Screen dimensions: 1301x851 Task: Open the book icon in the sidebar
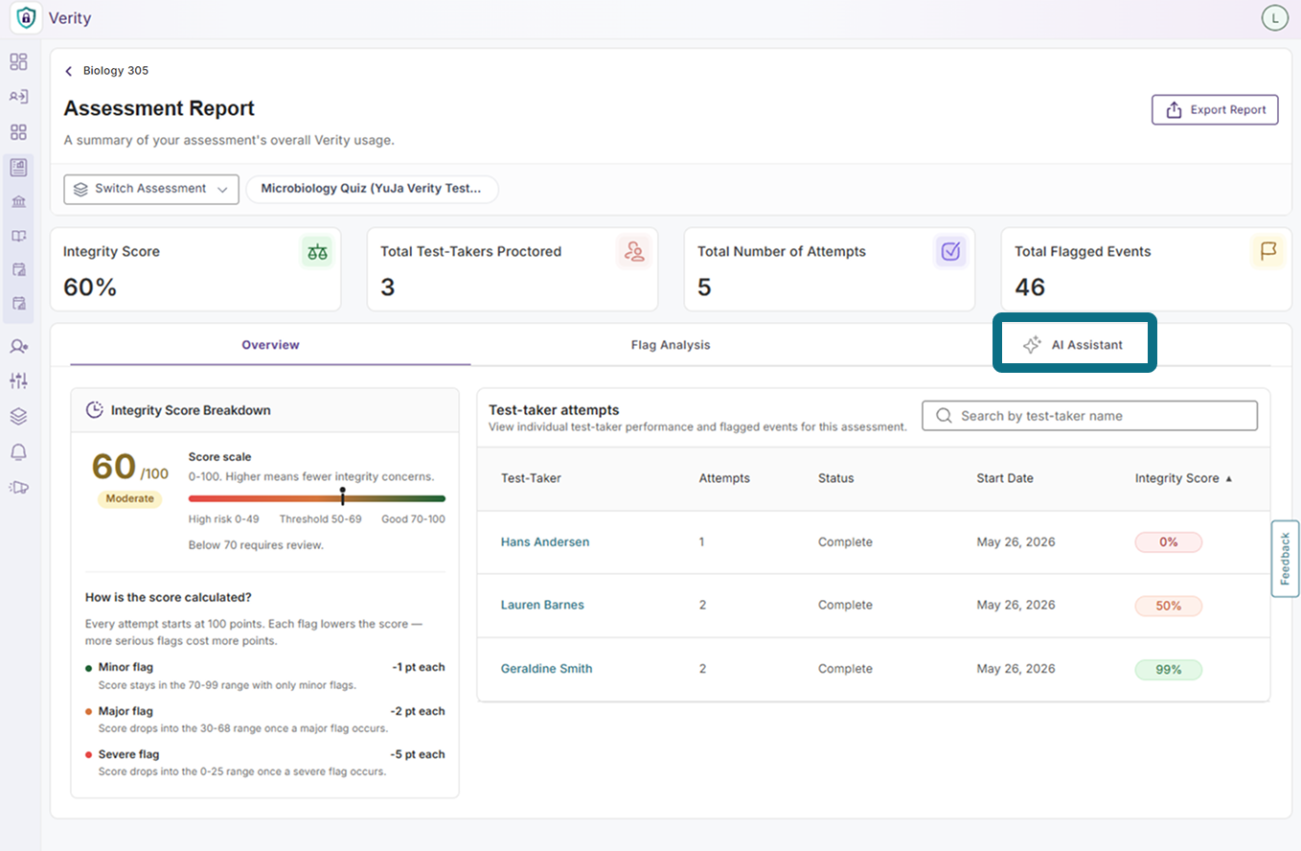[18, 236]
